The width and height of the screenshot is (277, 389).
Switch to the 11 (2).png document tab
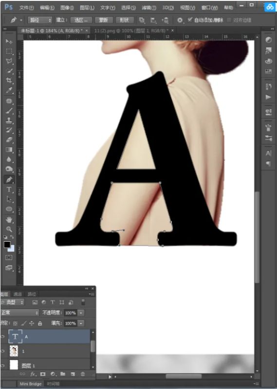coord(131,31)
